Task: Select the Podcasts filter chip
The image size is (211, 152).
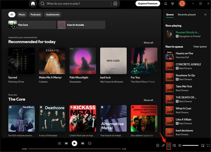Action: (x=36, y=15)
